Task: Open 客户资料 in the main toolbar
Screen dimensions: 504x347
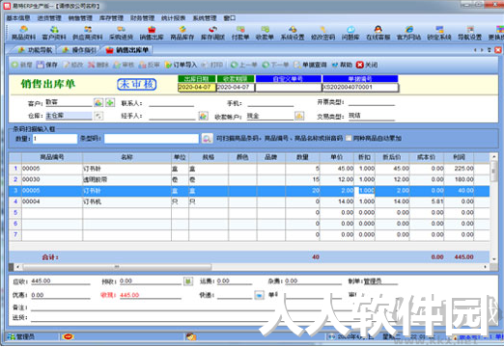Action: 54,33
